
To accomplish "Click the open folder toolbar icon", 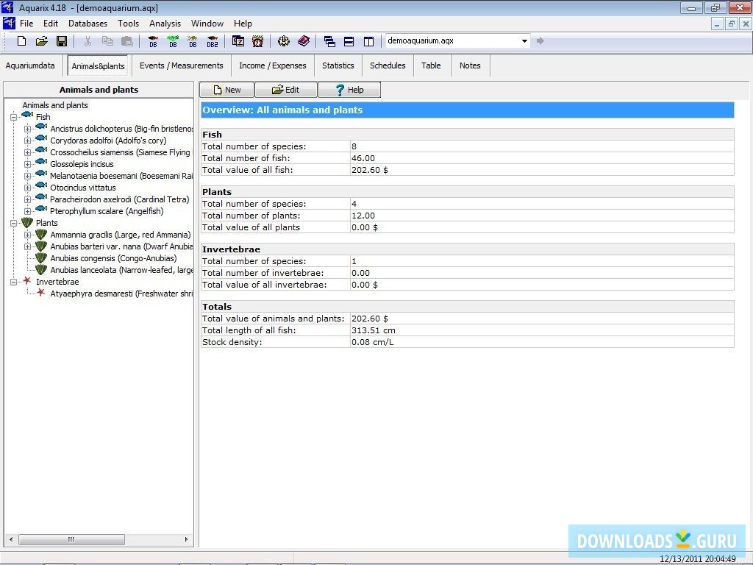I will coord(42,41).
